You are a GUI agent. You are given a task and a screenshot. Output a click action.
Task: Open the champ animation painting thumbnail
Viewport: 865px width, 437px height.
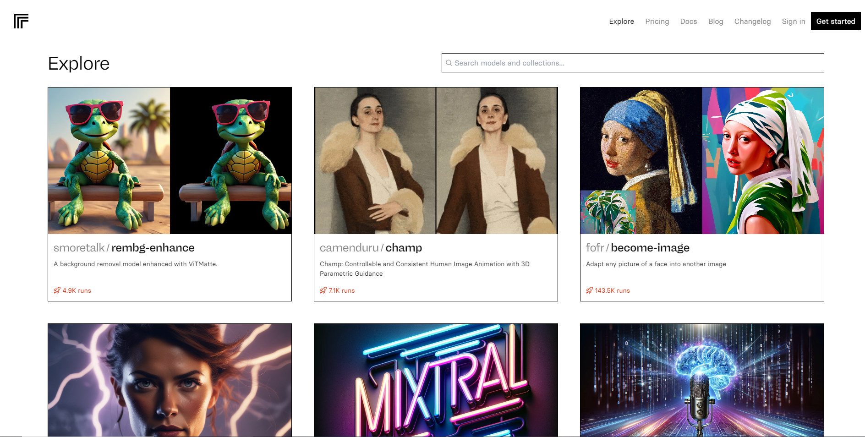tap(436, 161)
